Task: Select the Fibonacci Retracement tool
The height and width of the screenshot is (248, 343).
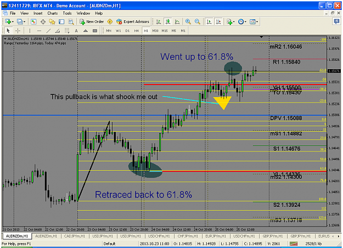Action: [67, 31]
